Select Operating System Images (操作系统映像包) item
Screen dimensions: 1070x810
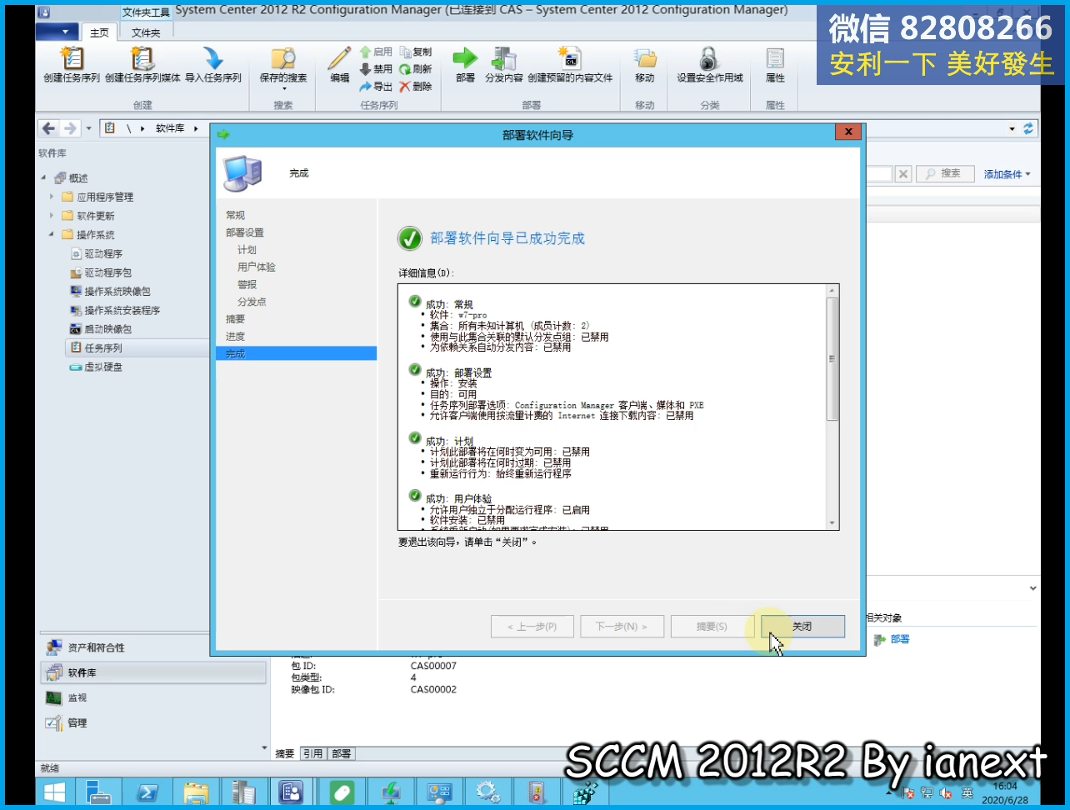point(117,292)
